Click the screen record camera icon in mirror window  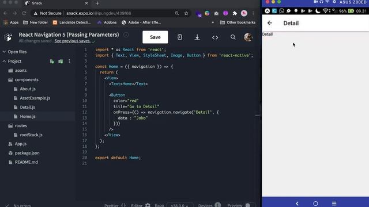coord(315,2)
